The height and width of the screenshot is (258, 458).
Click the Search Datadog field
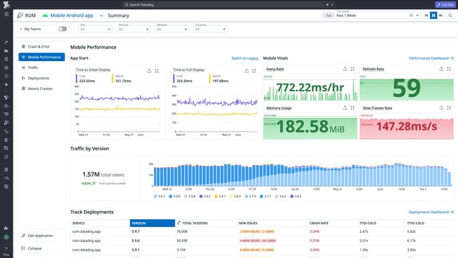pos(229,5)
